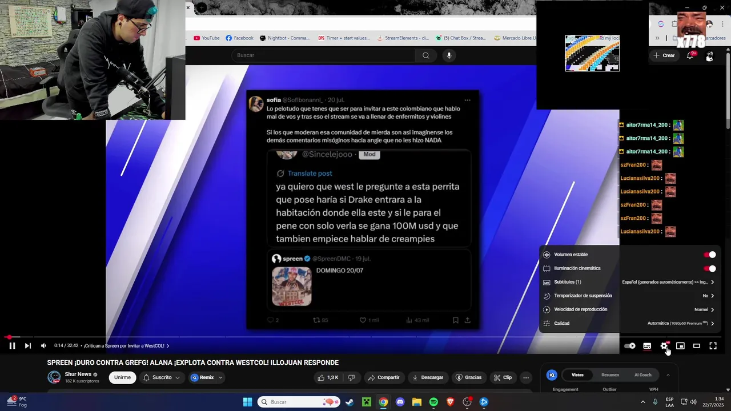Dislike the video
The image size is (731, 411).
(x=351, y=377)
